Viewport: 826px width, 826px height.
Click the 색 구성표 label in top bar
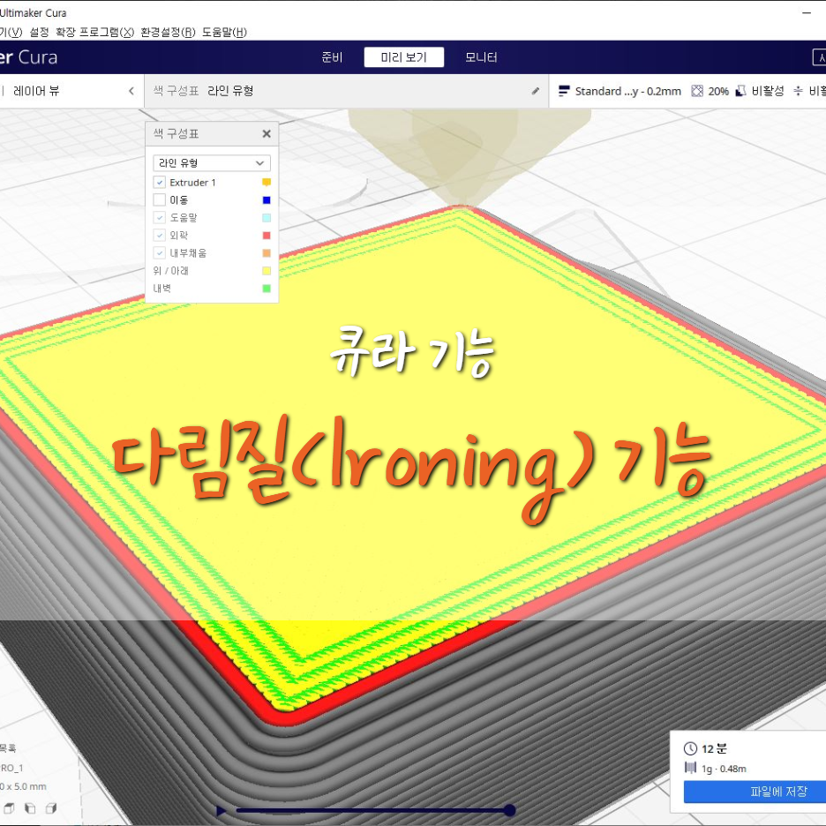point(176,91)
